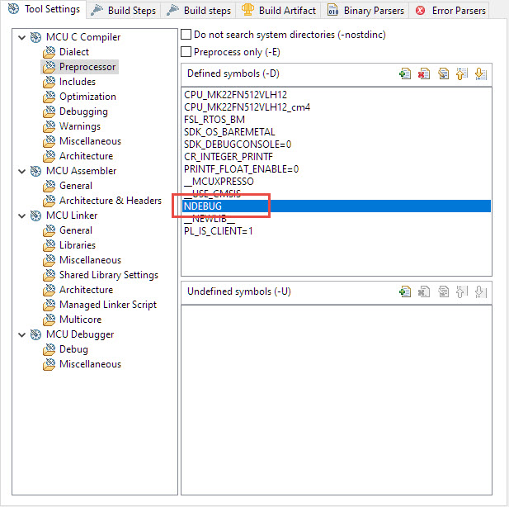Click Edit icon in Defined symbols toolbar
Viewport: 509px width, 507px height.
(x=443, y=73)
